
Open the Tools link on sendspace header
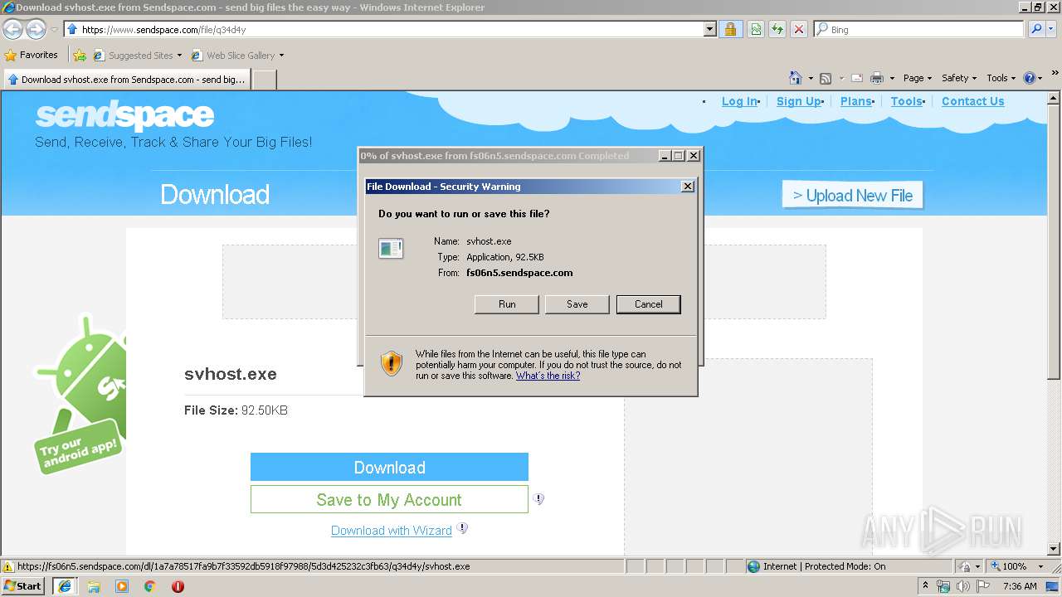907,101
